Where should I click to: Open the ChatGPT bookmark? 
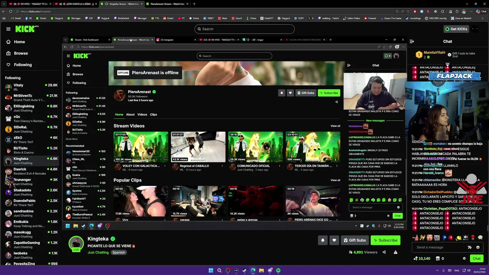coord(267,18)
